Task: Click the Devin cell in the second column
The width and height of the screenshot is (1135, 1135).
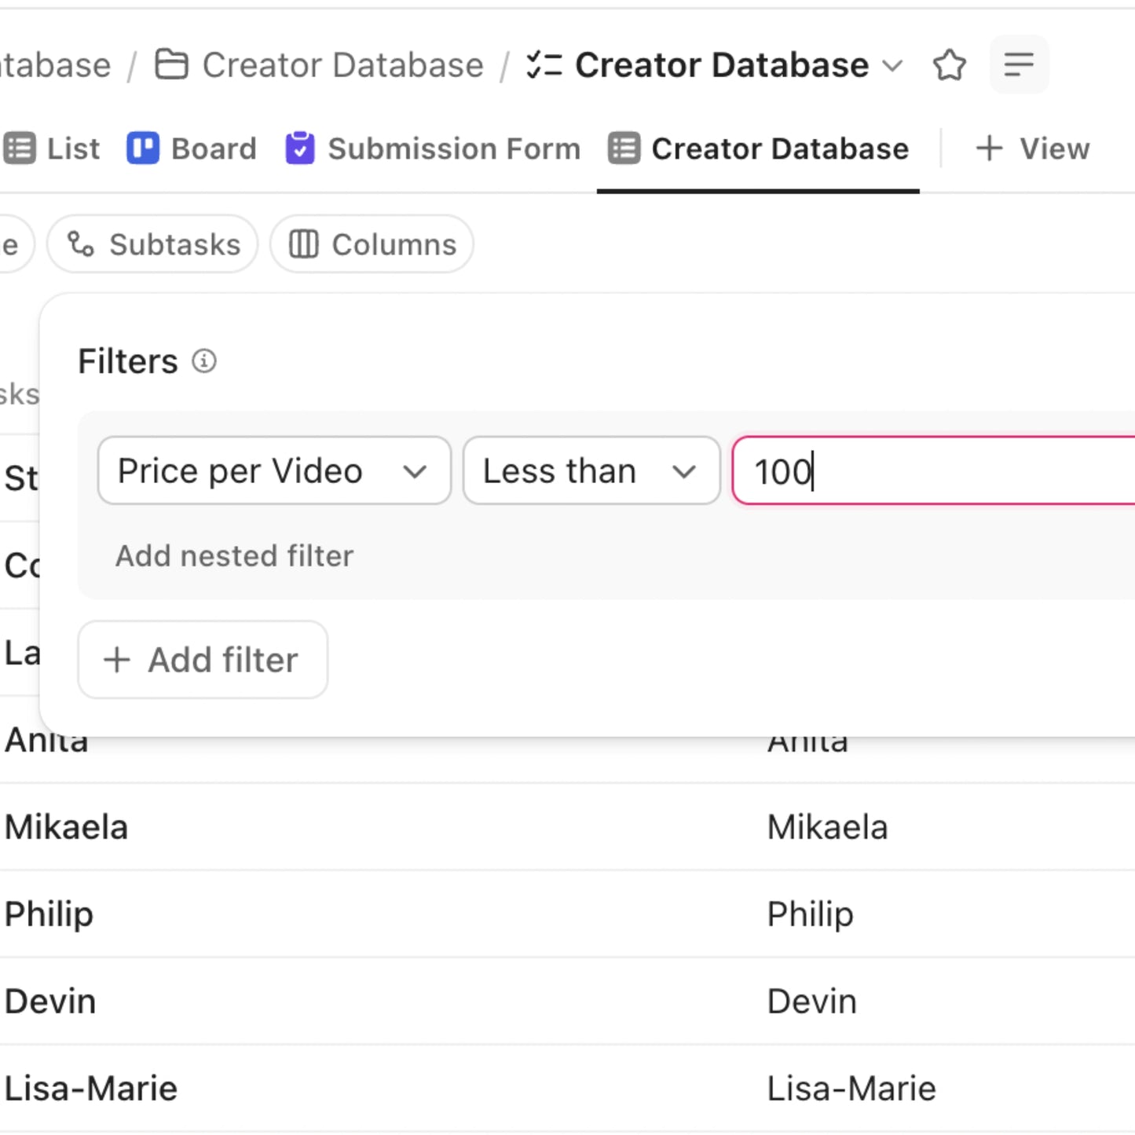Action: point(811,1001)
